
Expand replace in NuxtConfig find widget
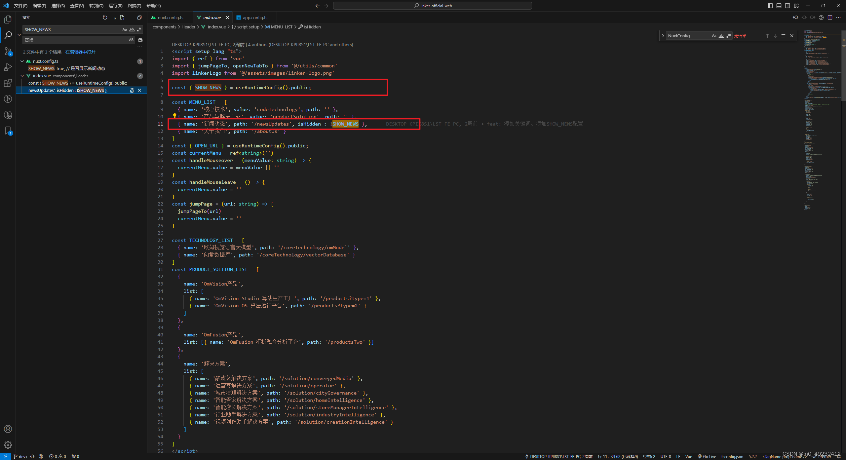click(663, 36)
